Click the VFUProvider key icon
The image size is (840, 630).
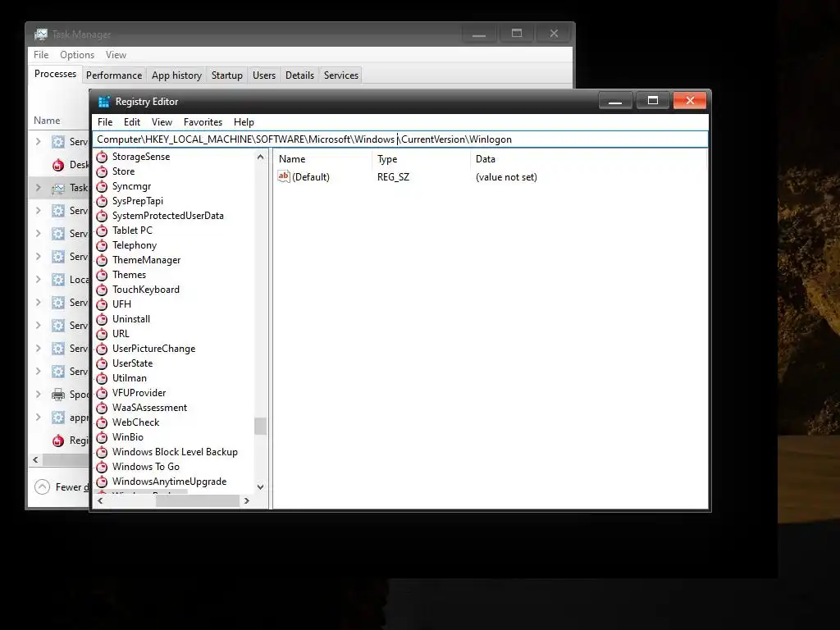coord(102,393)
